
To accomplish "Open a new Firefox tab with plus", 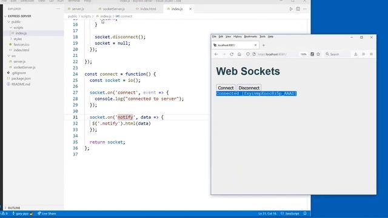I will (264, 45).
